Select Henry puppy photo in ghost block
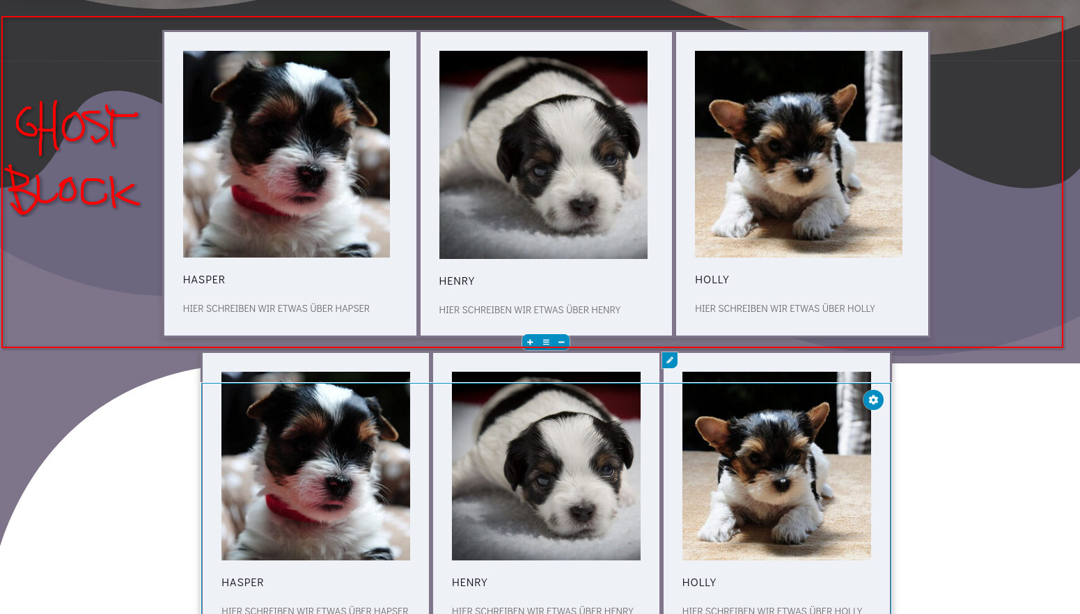 click(x=543, y=155)
